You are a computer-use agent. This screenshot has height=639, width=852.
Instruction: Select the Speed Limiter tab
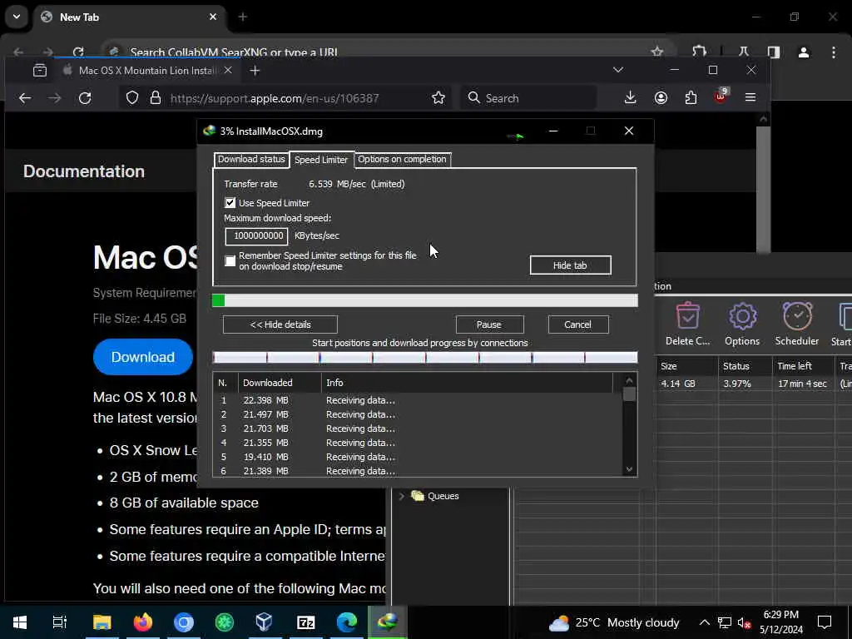[x=321, y=160]
